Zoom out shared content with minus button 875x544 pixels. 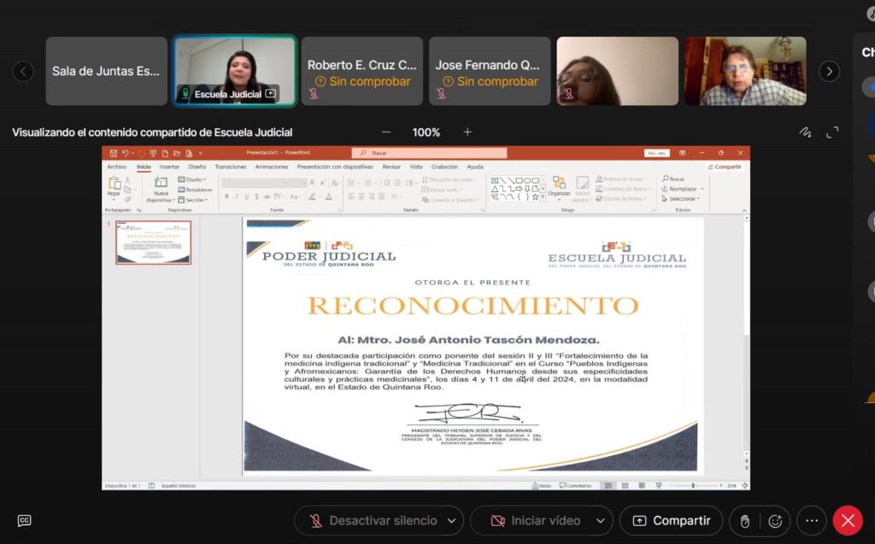click(x=386, y=132)
